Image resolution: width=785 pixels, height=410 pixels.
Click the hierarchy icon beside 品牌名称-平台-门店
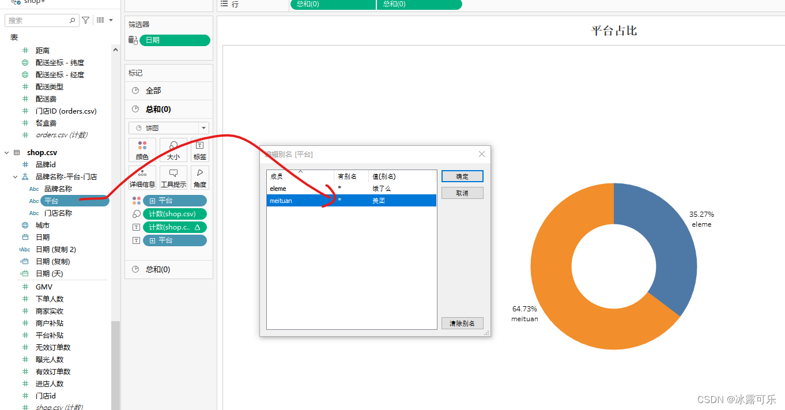[25, 176]
